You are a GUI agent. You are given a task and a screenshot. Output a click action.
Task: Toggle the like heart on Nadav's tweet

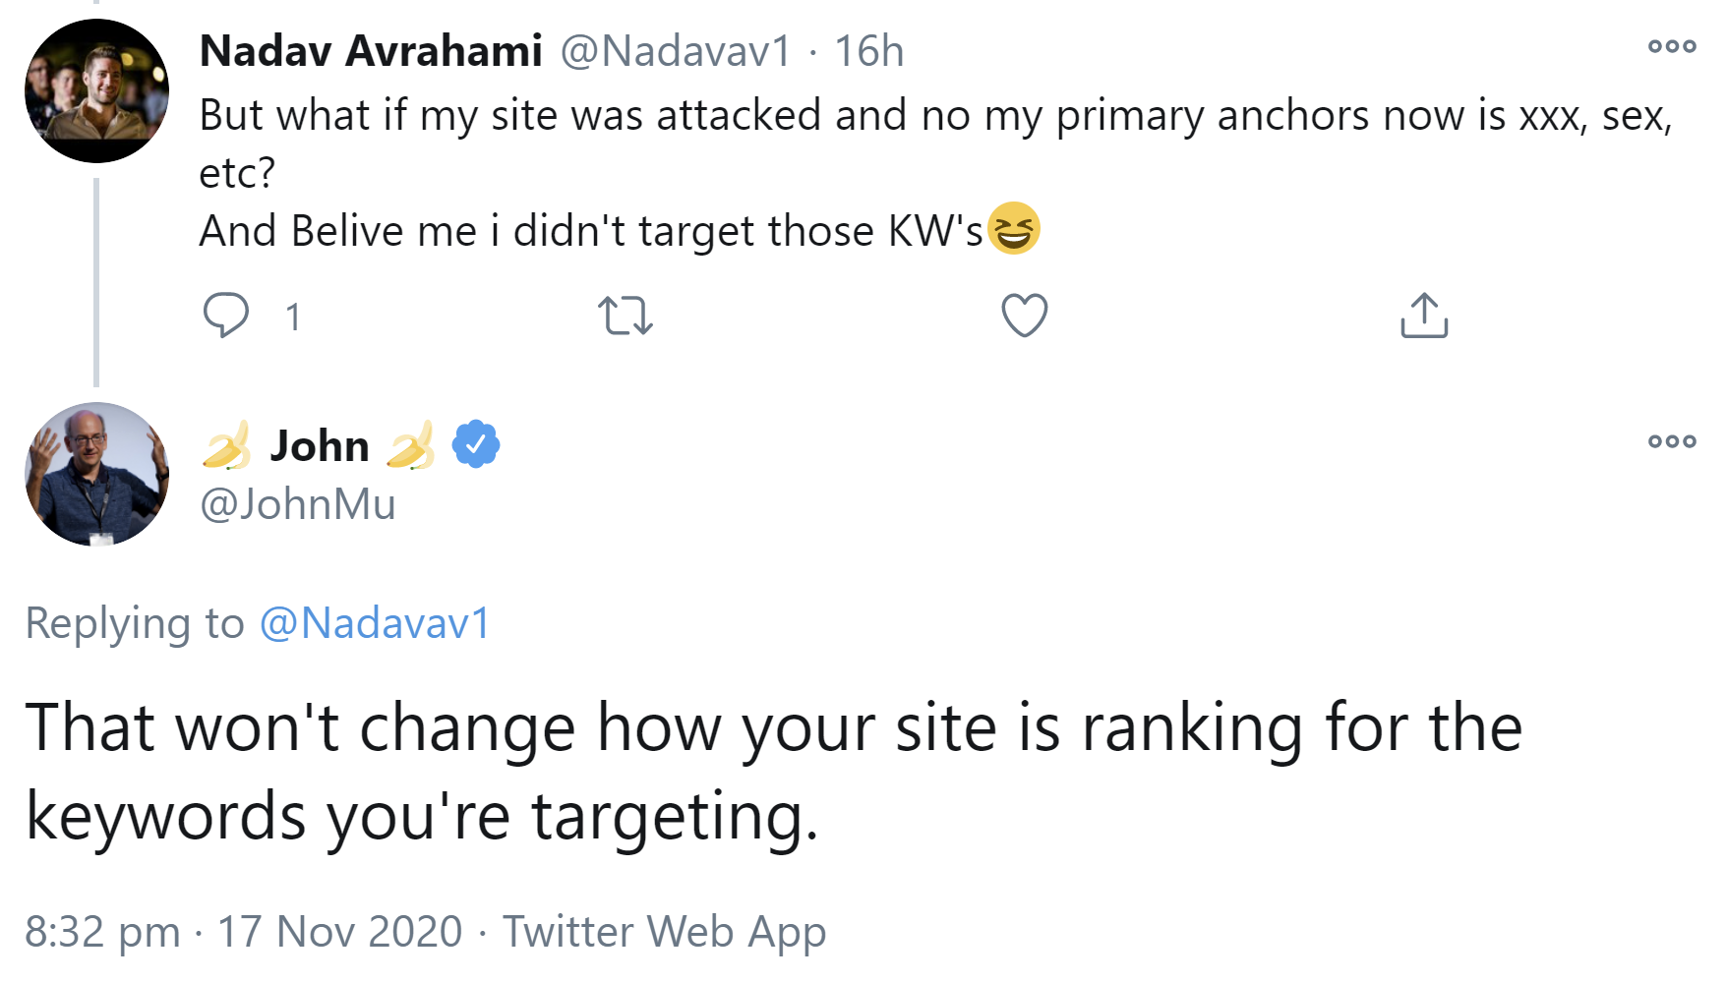click(x=1024, y=315)
